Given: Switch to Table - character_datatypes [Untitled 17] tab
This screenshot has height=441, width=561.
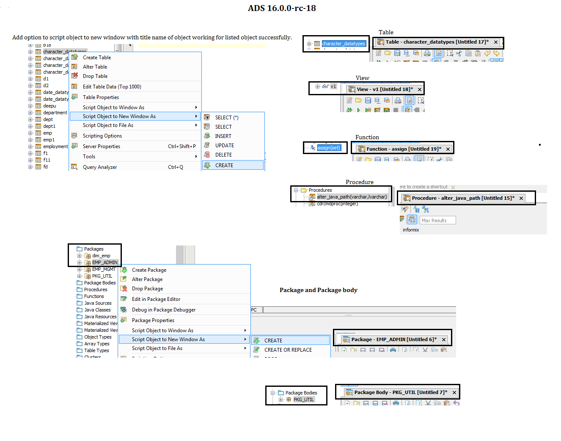Looking at the screenshot, I should [438, 42].
